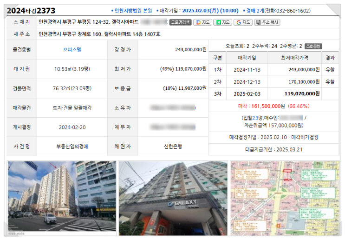Click the sale date 2025.02.03 (10:00)
The width and height of the screenshot is (345, 240).
pyautogui.click(x=210, y=11)
